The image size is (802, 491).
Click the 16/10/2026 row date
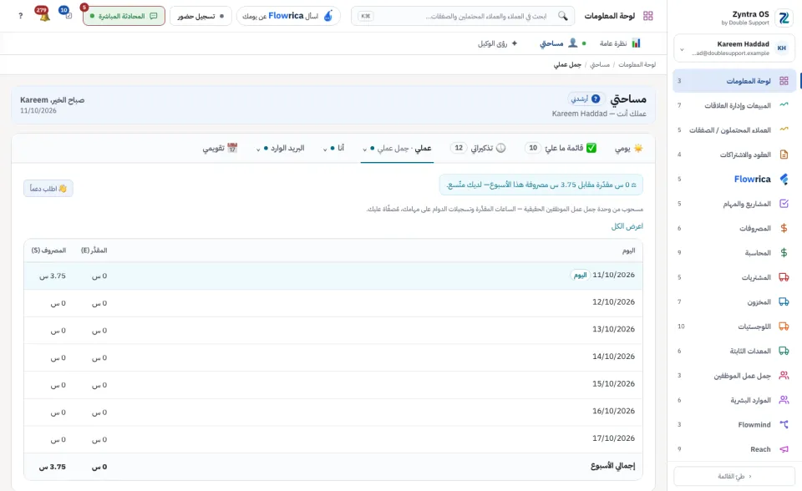click(x=613, y=411)
